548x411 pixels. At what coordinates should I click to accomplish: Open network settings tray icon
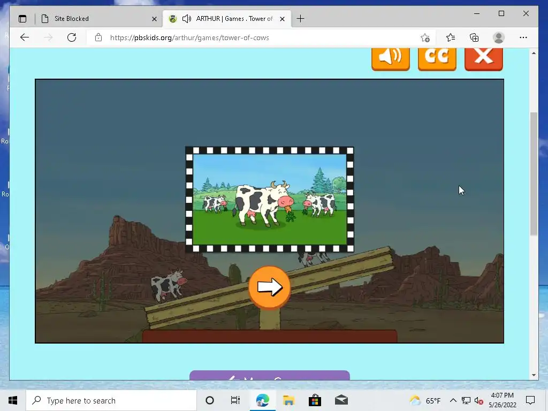point(466,400)
